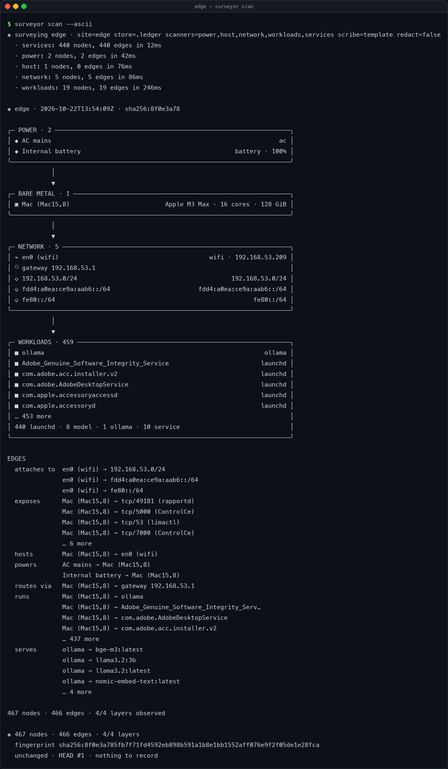Click 'unchanged · HEAD #1 · nothing to record'
Screen dimensions: 448x769
coord(86,756)
